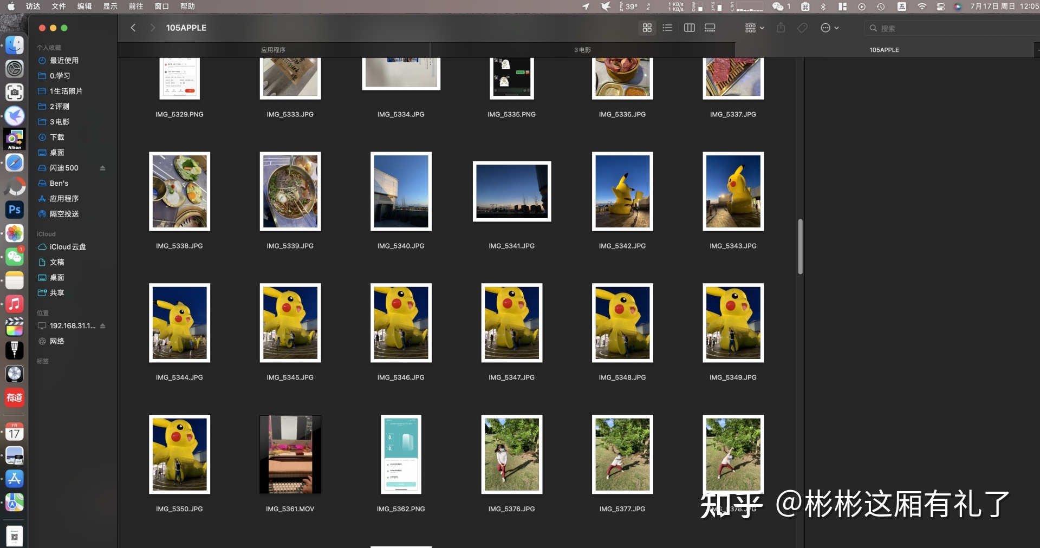Open Finder from the Dock
1040x548 pixels.
coord(15,45)
